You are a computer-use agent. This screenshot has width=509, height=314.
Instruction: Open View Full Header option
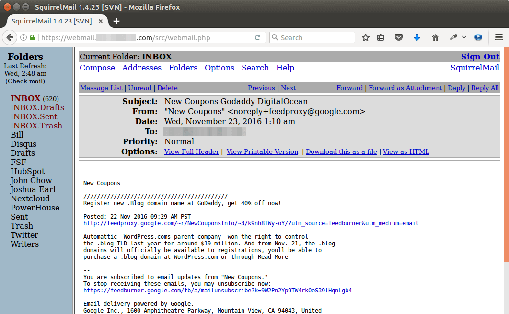click(x=192, y=151)
